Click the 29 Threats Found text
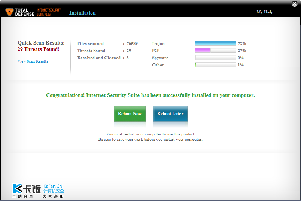The width and height of the screenshot is (301, 201). pos(38,49)
